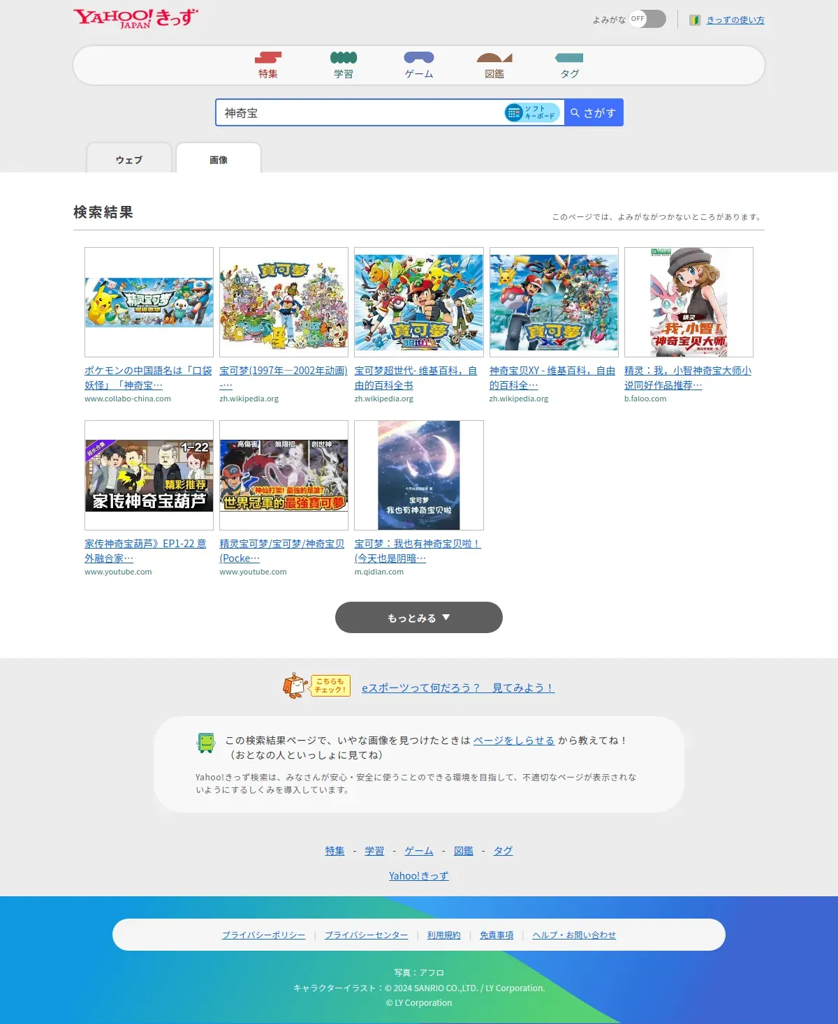The height and width of the screenshot is (1024, 838).
Task: Click the さがす search button
Action: pyautogui.click(x=594, y=112)
